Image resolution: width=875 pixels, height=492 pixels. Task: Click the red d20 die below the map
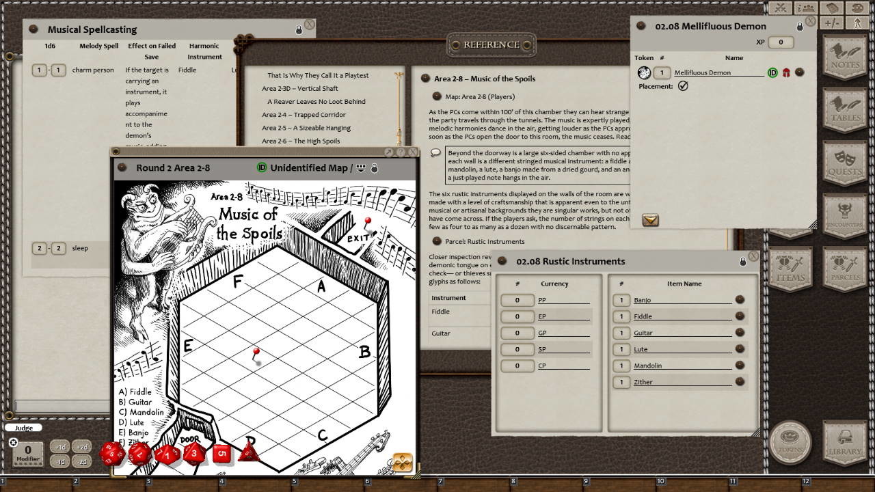pyautogui.click(x=111, y=452)
